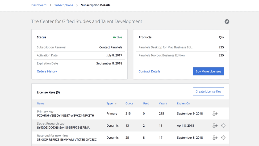View Contract Details link

(149, 71)
